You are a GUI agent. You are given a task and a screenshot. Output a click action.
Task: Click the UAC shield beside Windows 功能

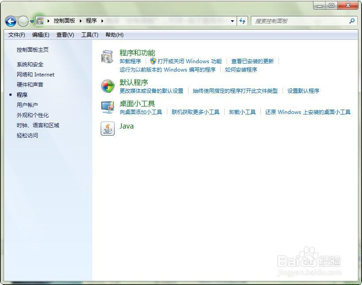coord(153,61)
